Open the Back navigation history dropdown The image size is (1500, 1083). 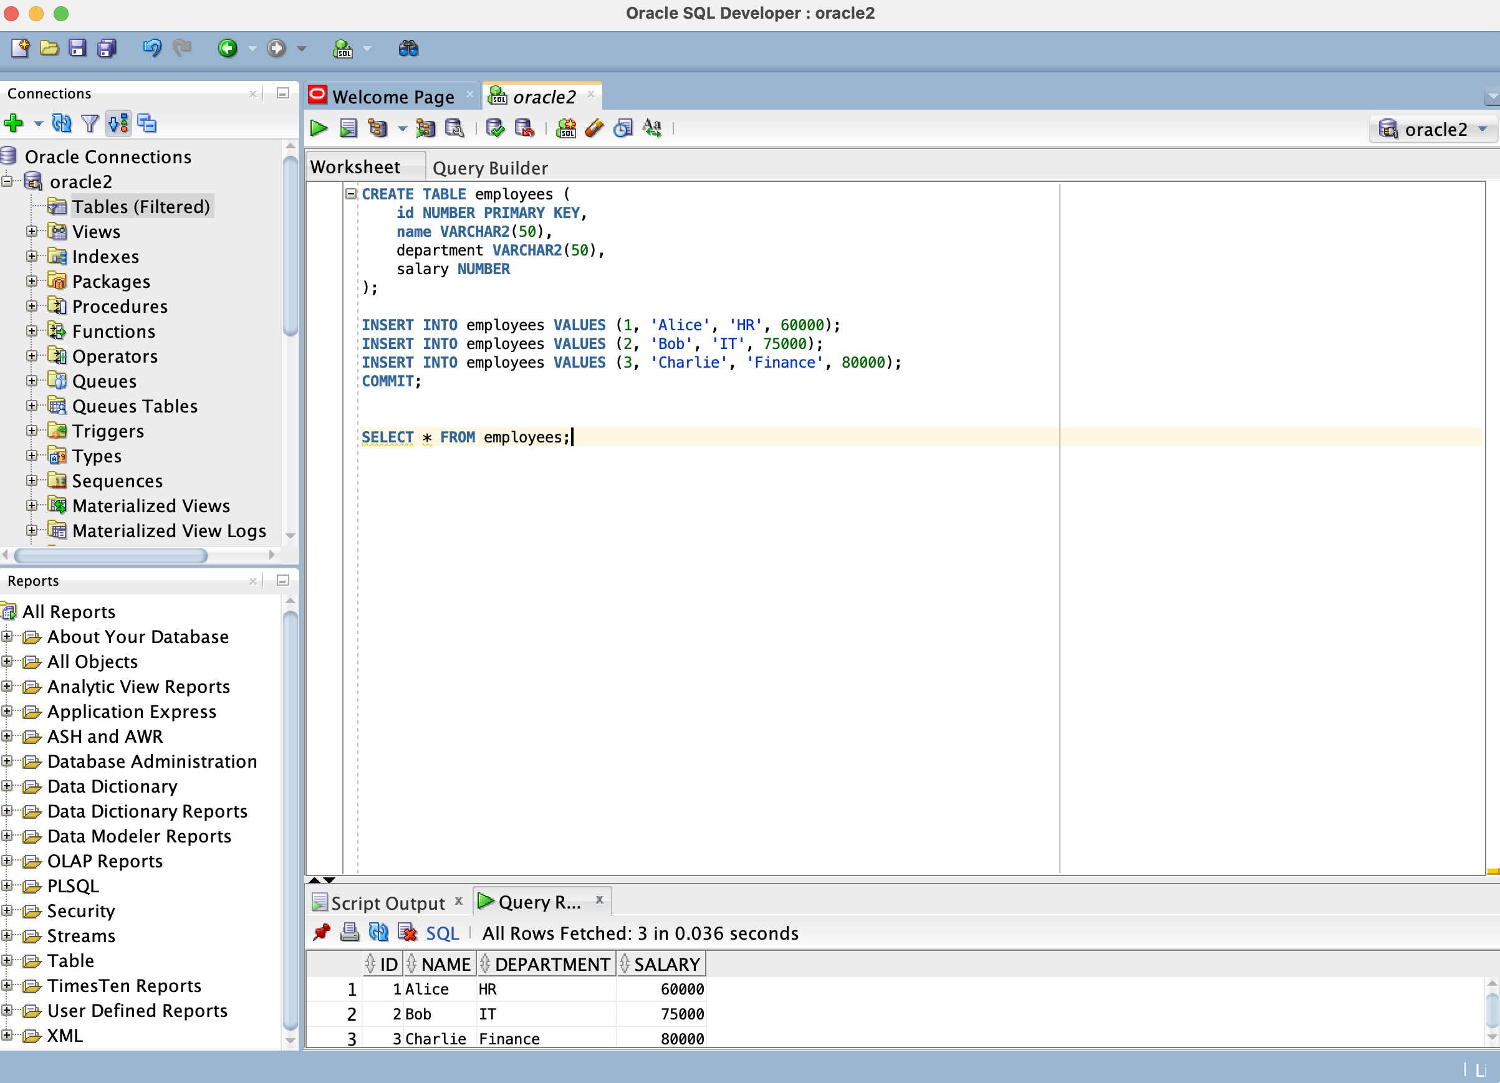pyautogui.click(x=252, y=49)
